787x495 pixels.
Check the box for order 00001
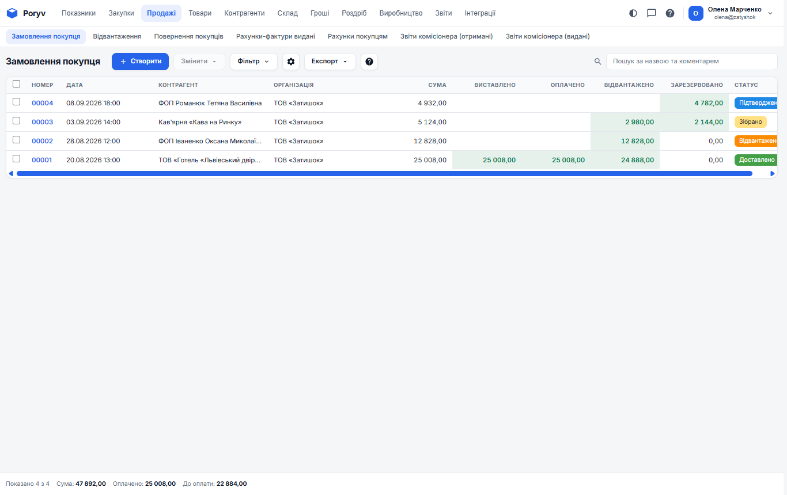tap(17, 159)
